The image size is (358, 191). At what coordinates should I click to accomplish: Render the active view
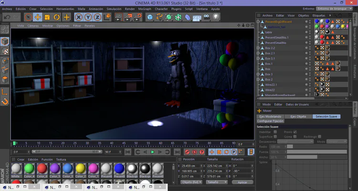pyautogui.click(x=118, y=17)
